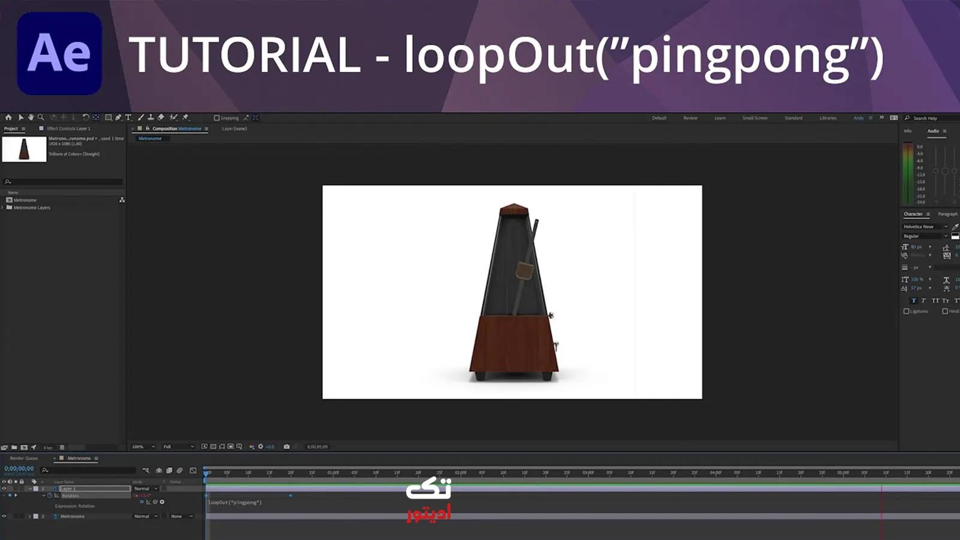Switch to the Standard workspace
The width and height of the screenshot is (960, 540).
(x=793, y=118)
